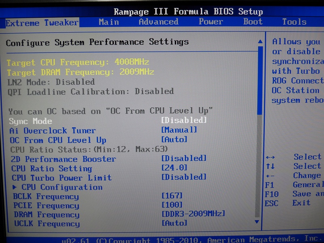Select the BCLK Frequency label
The height and width of the screenshot is (243, 324).
(46, 196)
